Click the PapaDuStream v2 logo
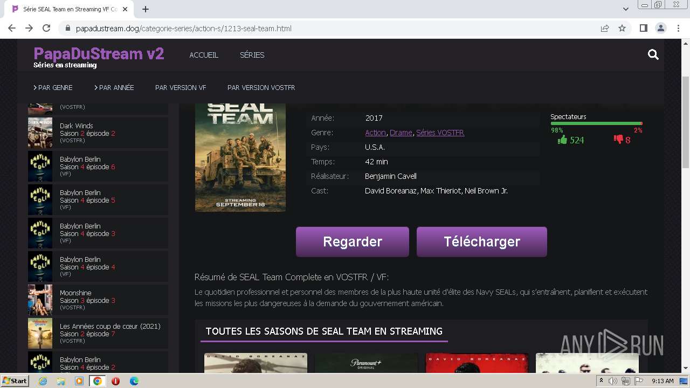 [x=99, y=54]
